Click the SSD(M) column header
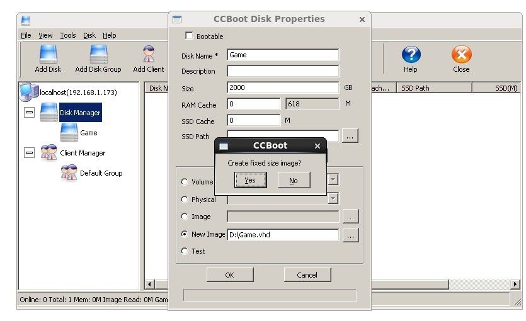Image resolution: width=526 pixels, height=321 pixels. [496, 87]
